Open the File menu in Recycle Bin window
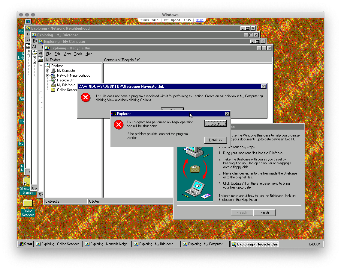Screen dimensions: 341x270 tap(48, 54)
